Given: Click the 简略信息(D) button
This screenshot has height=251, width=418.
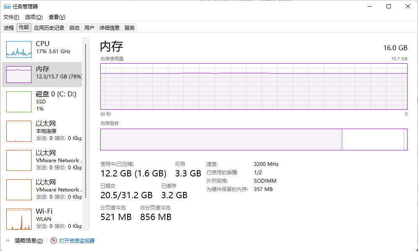Looking at the screenshot, I should coord(29,241).
